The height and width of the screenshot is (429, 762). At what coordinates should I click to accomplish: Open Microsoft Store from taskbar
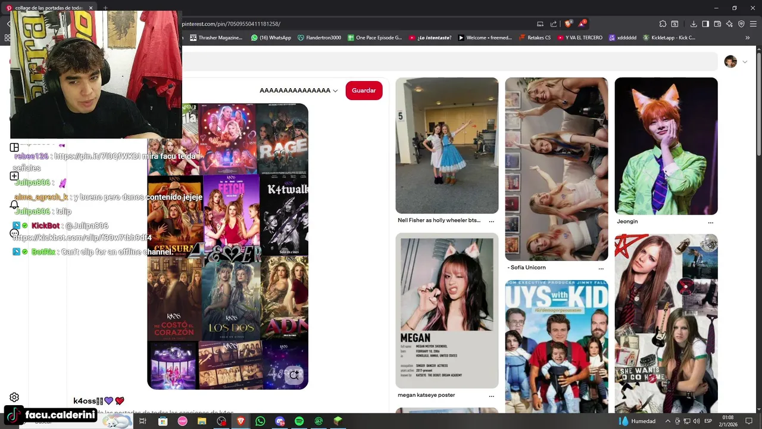tap(163, 421)
